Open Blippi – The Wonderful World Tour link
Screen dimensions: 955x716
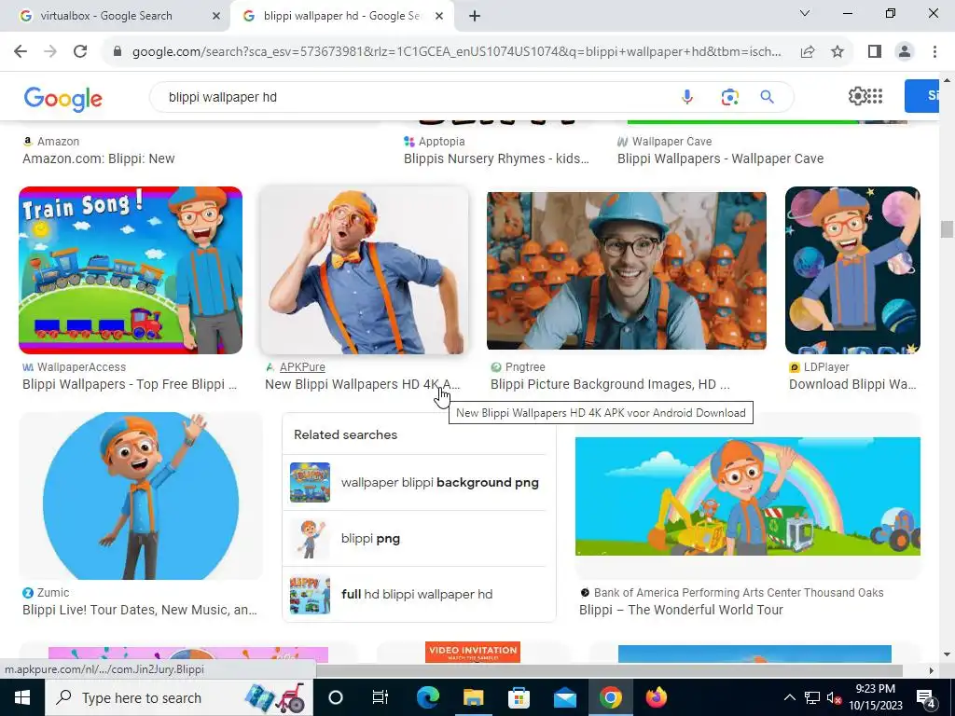pos(681,610)
